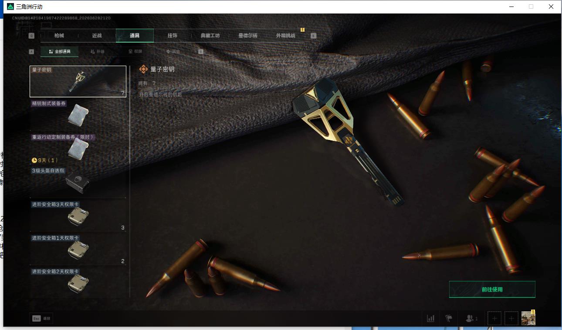562x330 pixels.
Task: Click the Esc 返回 button
Action: pyautogui.click(x=41, y=318)
